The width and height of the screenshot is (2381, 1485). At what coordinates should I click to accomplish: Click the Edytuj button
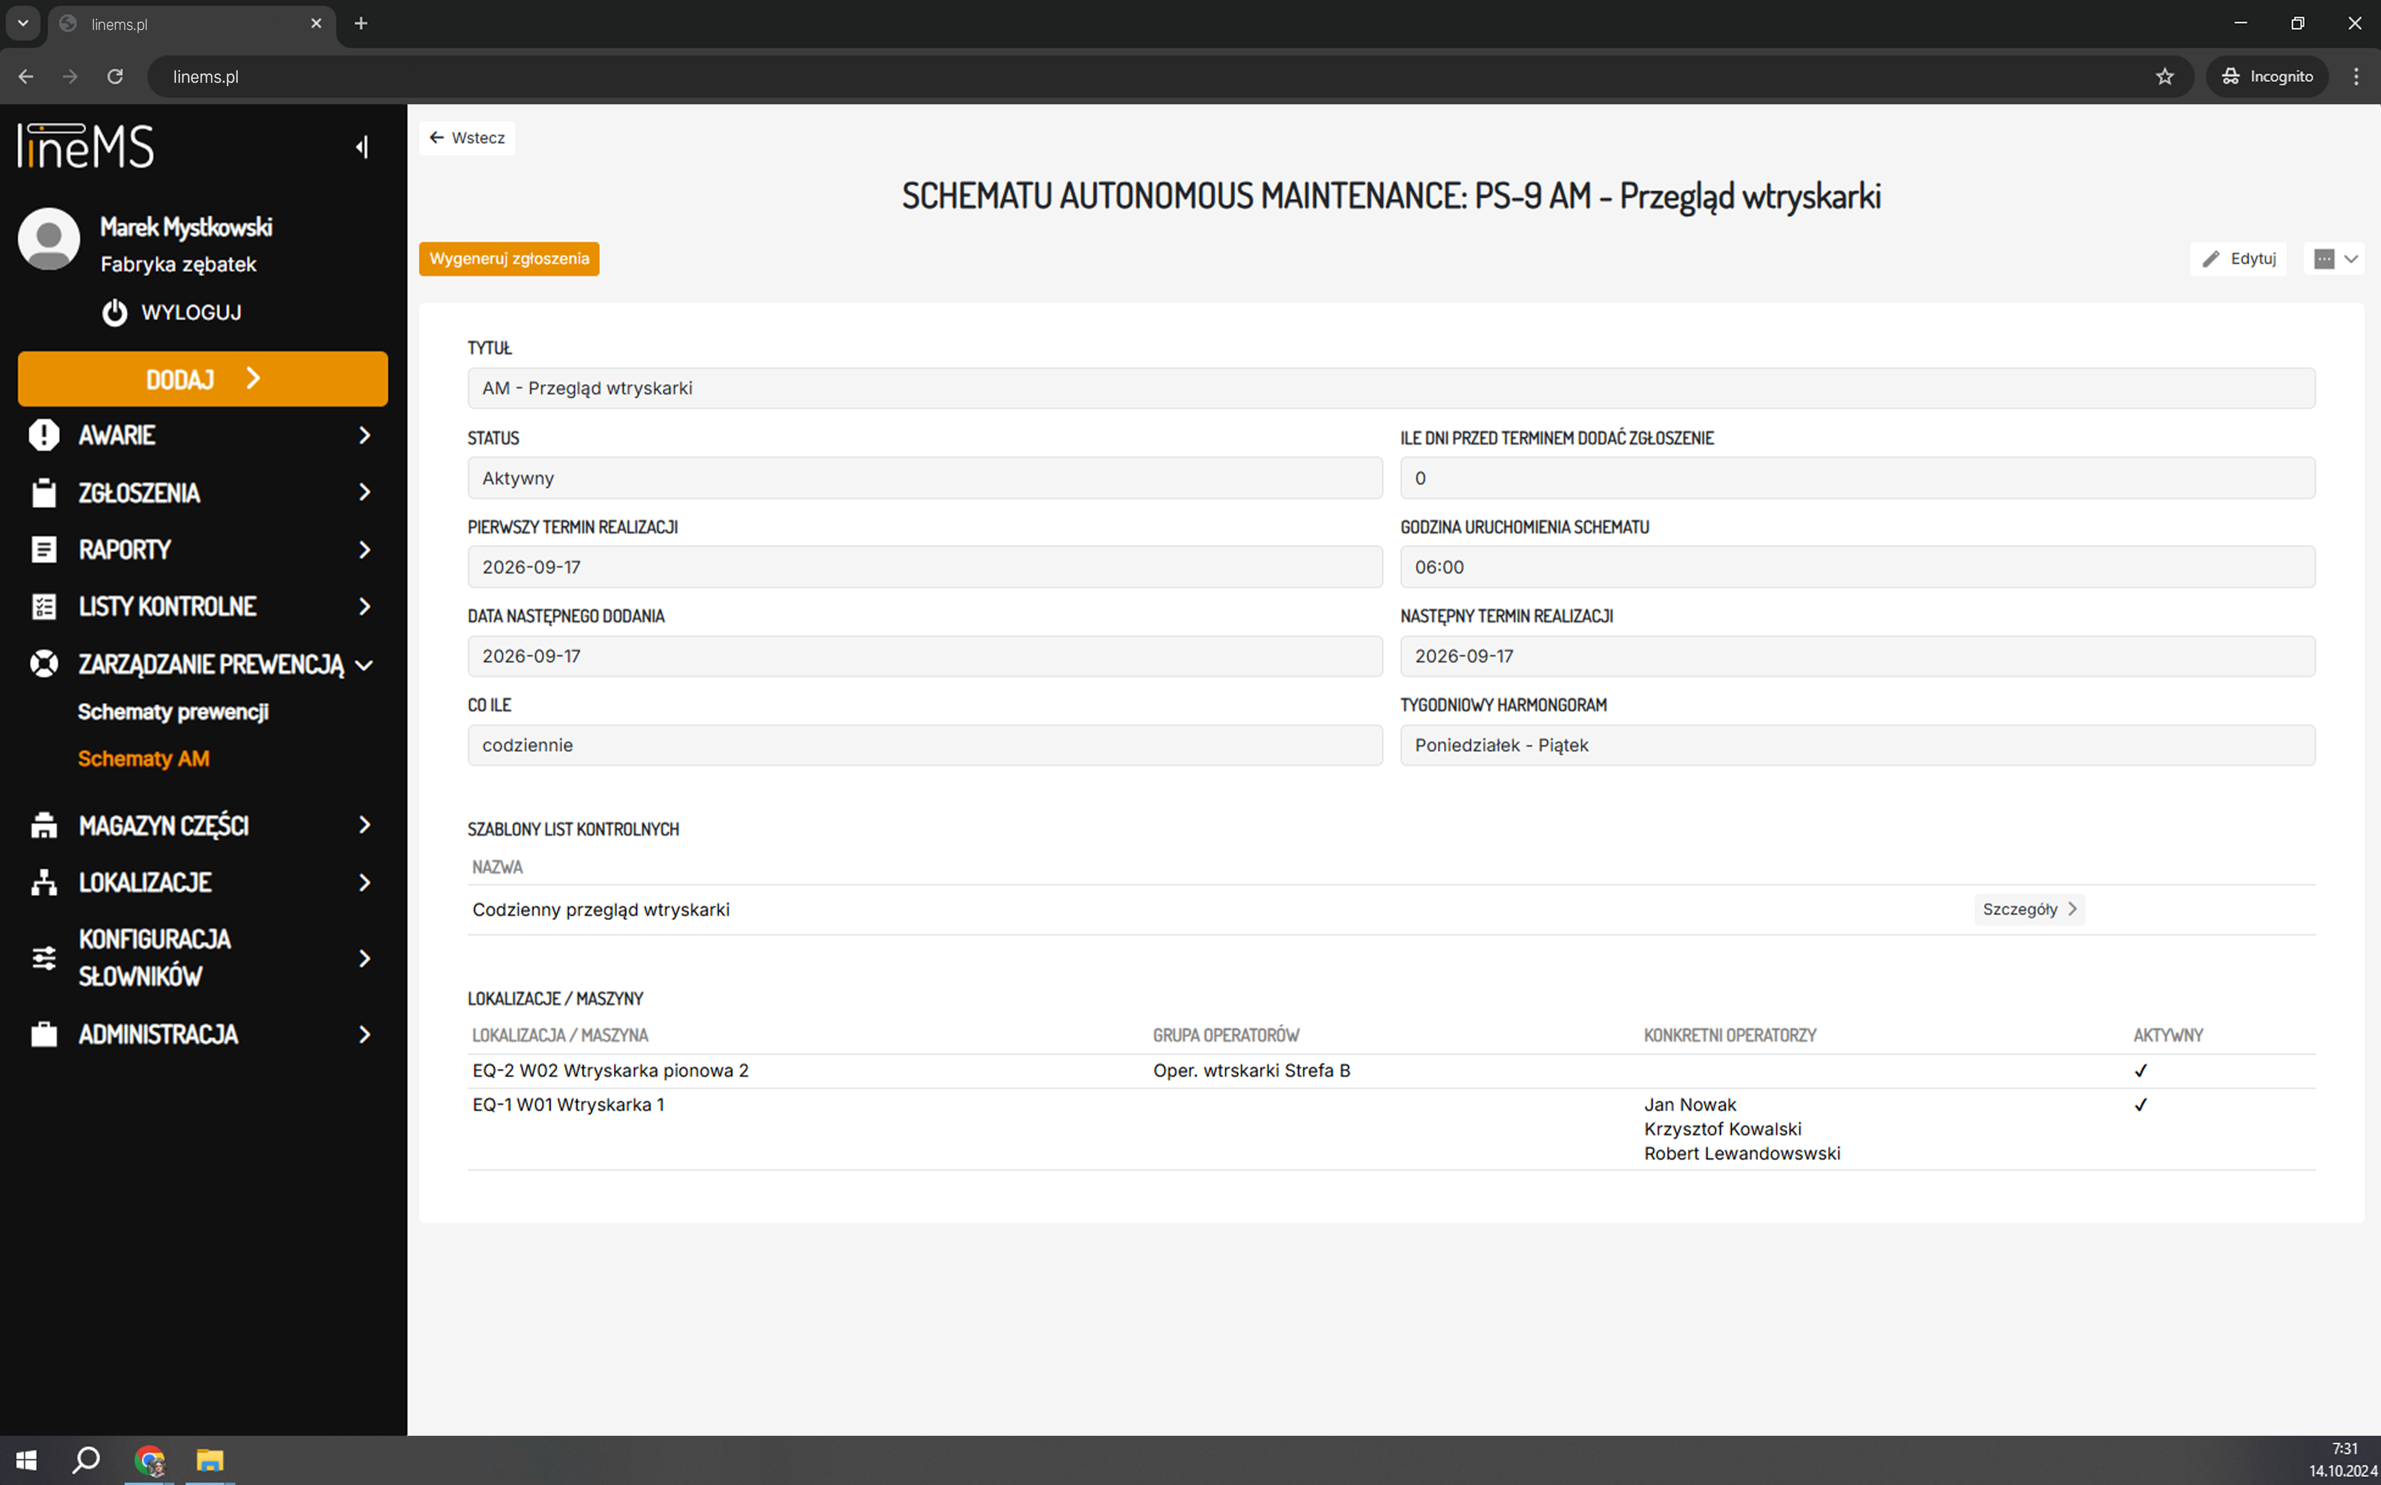point(2239,259)
